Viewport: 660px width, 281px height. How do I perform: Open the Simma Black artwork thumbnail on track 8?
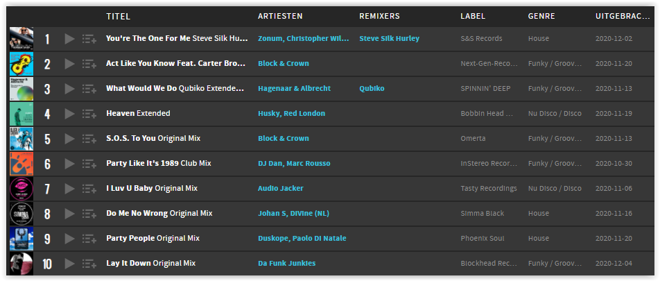21,214
